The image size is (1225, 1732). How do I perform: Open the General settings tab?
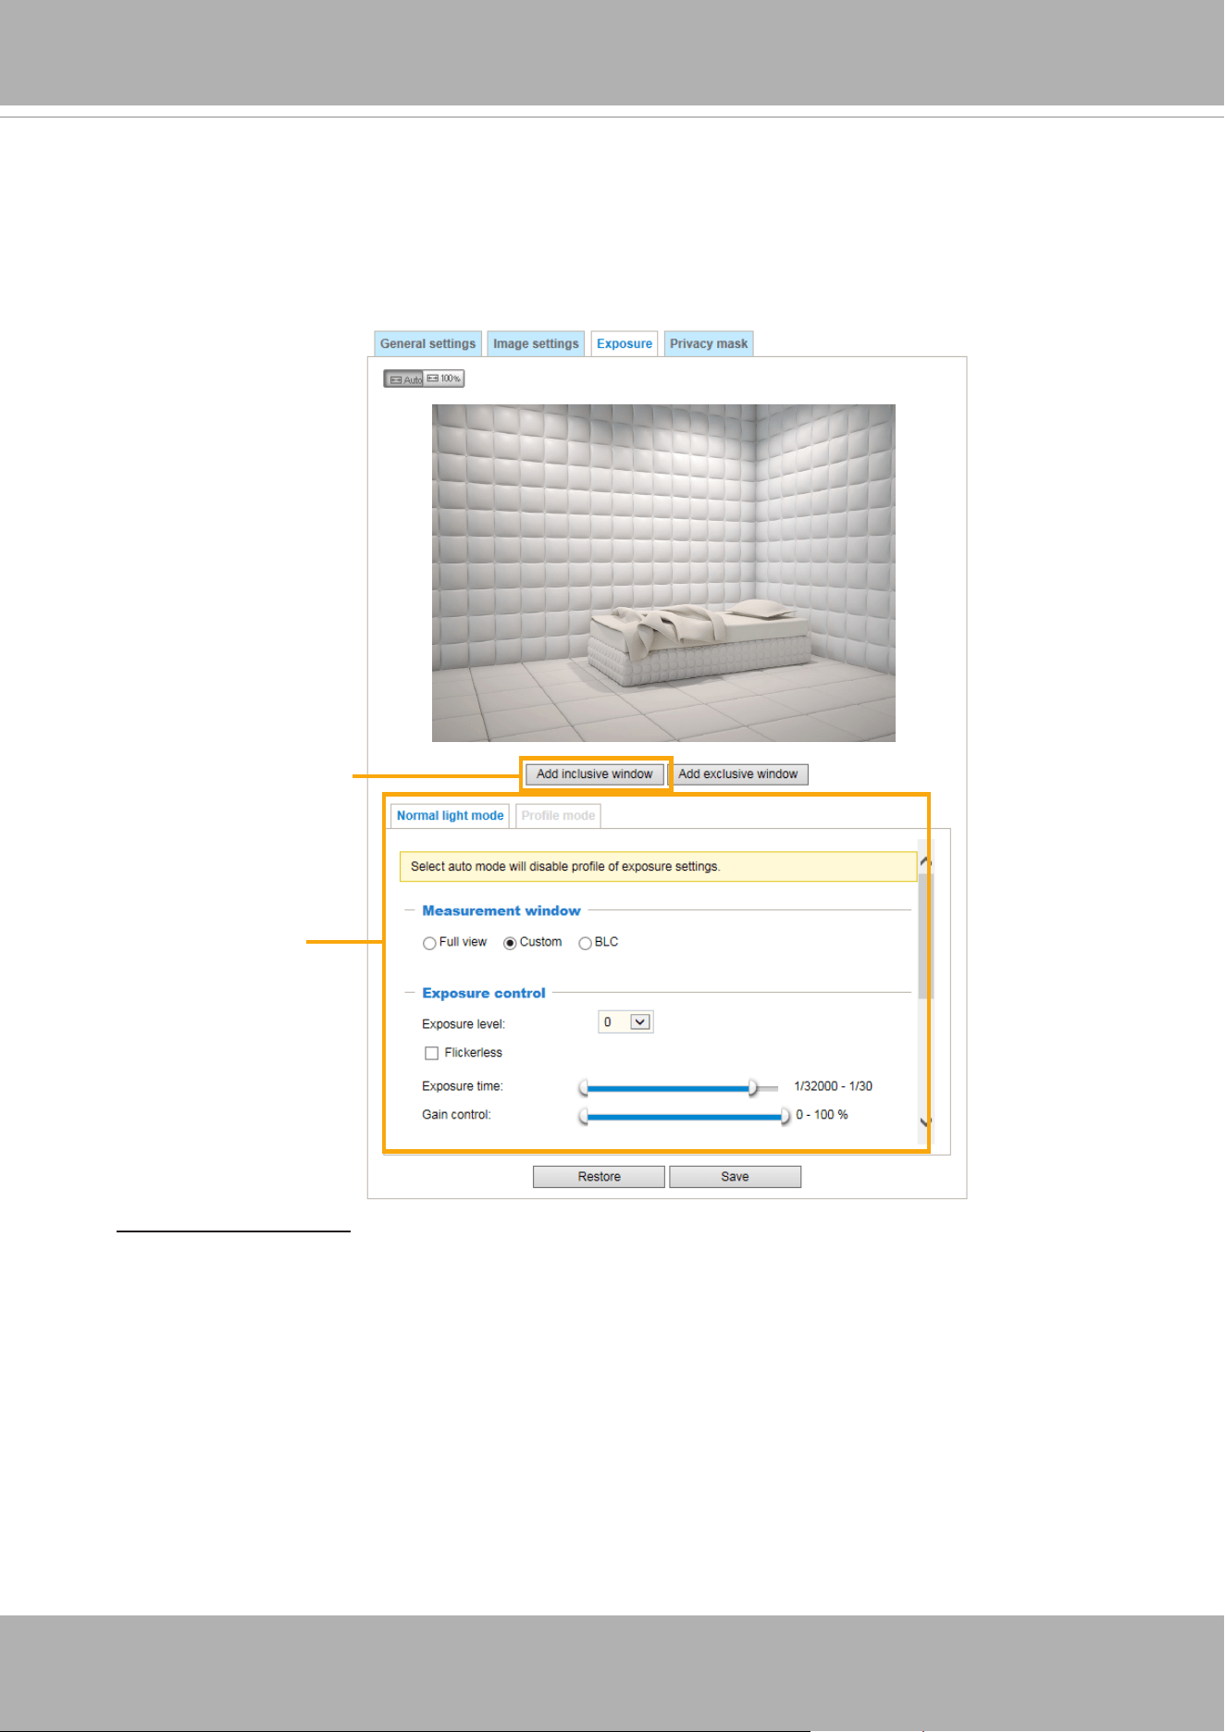coord(427,344)
